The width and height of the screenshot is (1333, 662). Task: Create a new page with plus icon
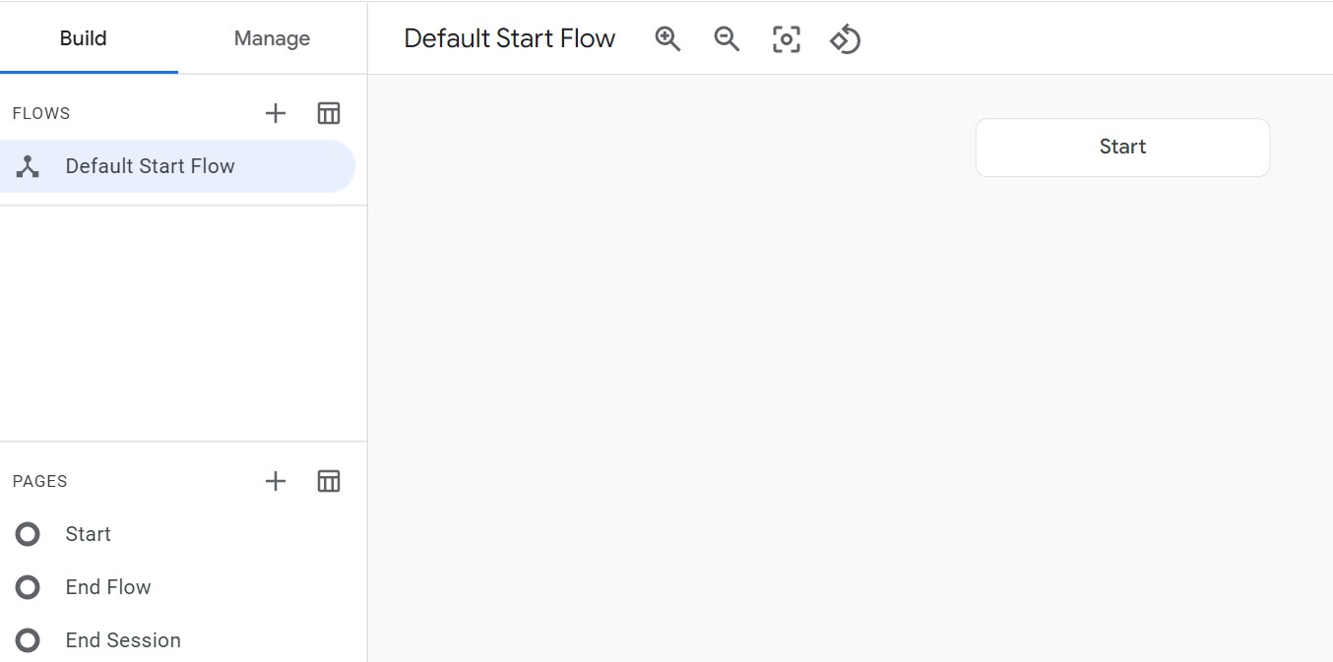pyautogui.click(x=276, y=481)
